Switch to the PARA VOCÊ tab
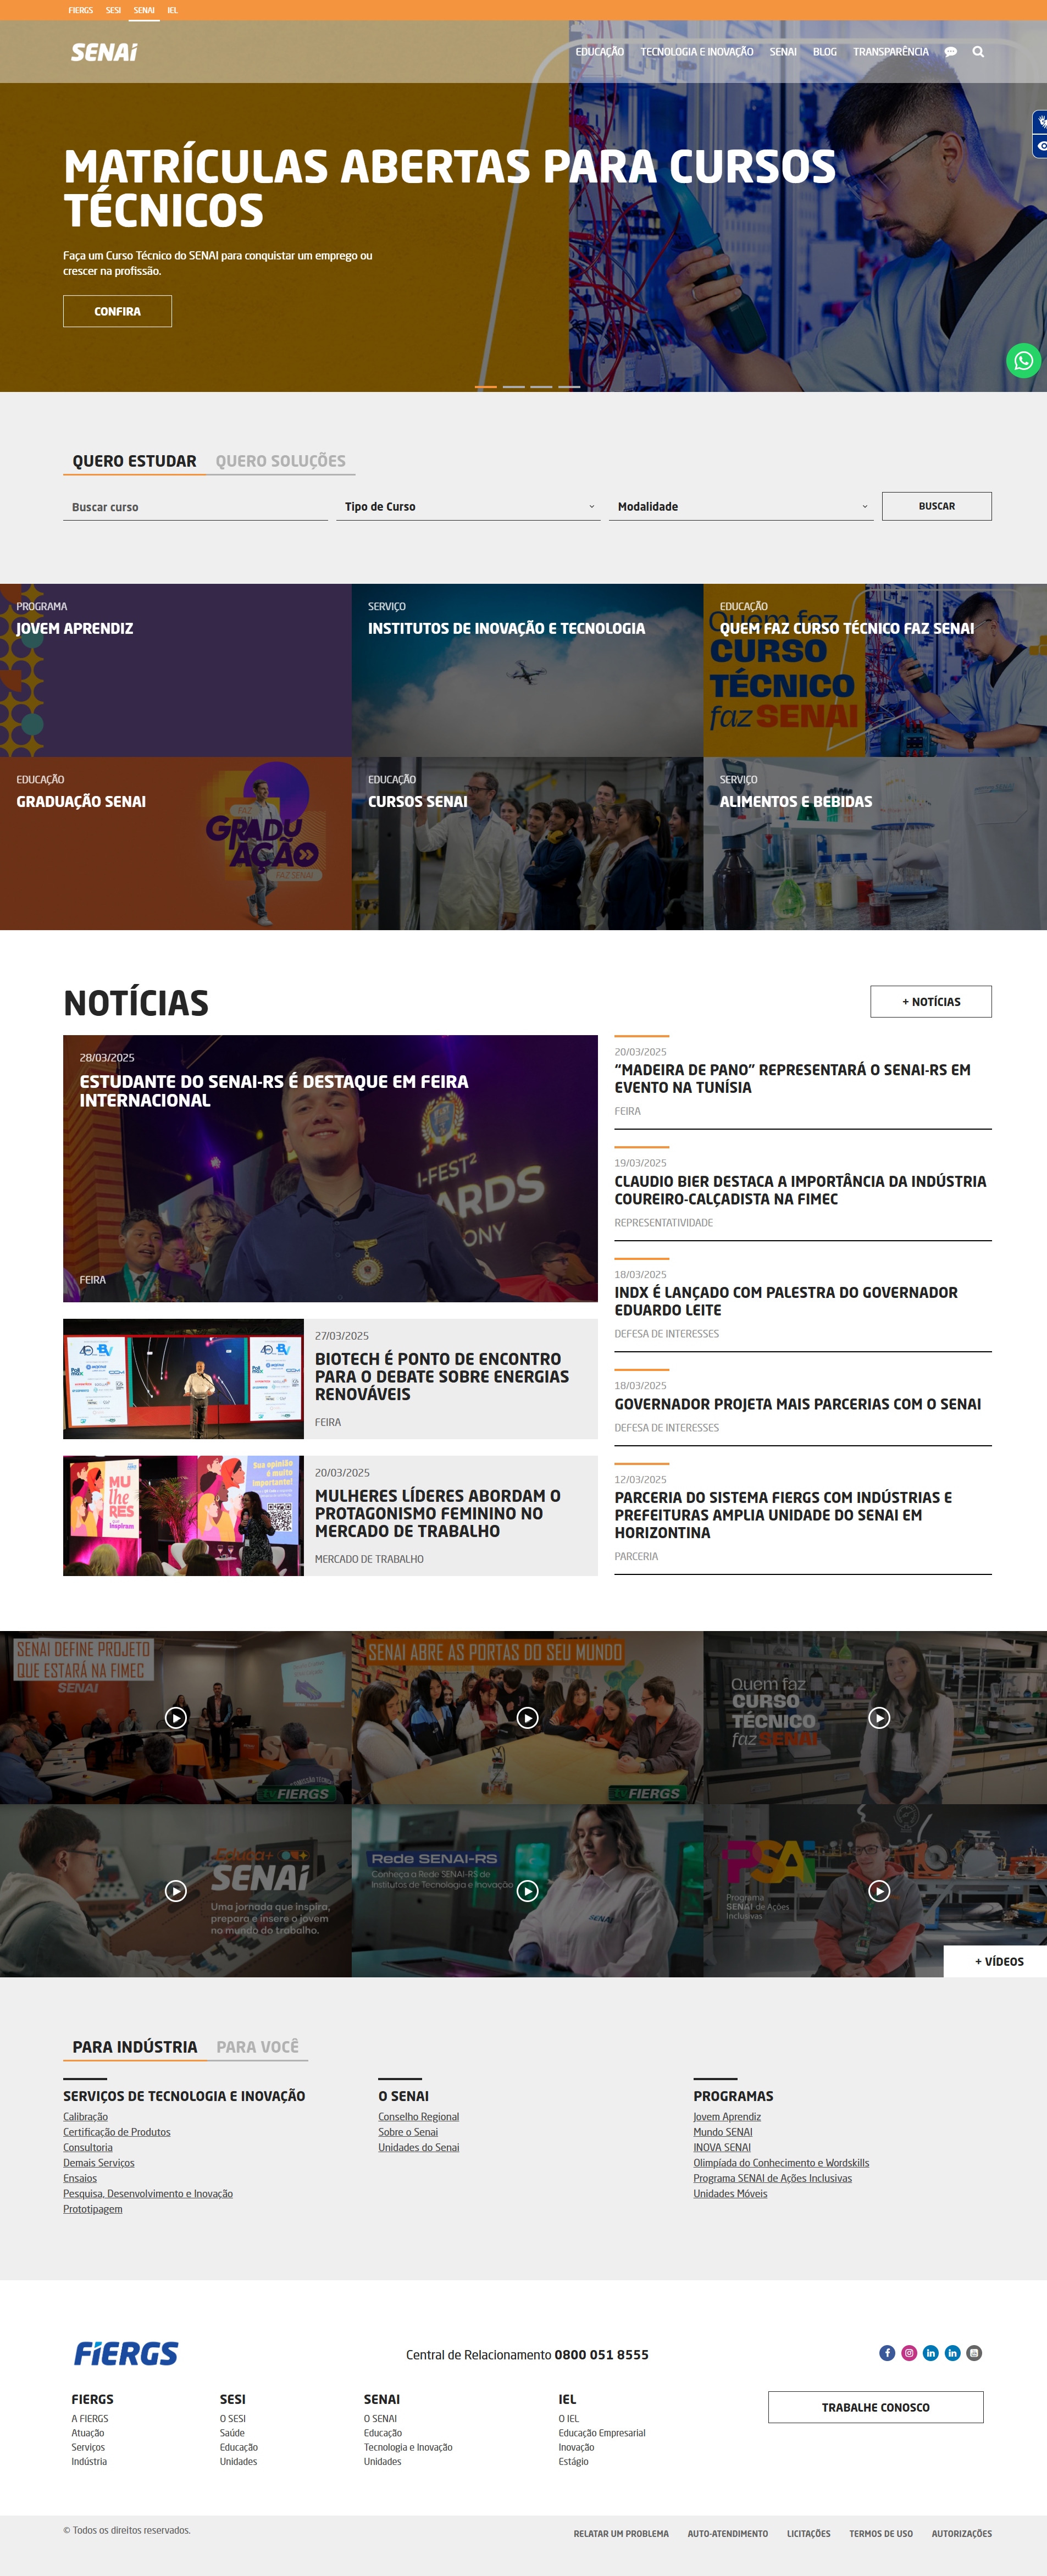The width and height of the screenshot is (1047, 2576). point(258,2047)
